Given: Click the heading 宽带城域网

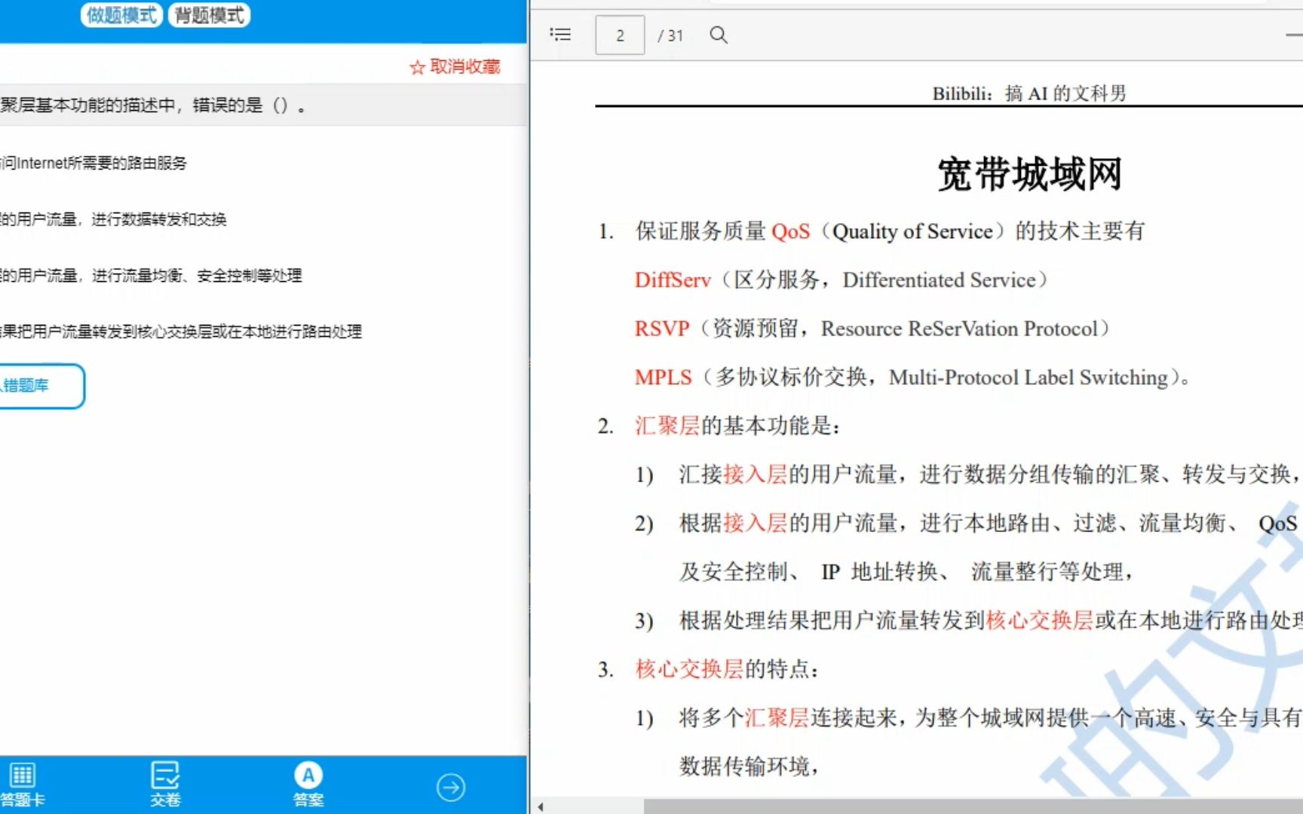Looking at the screenshot, I should (1029, 174).
